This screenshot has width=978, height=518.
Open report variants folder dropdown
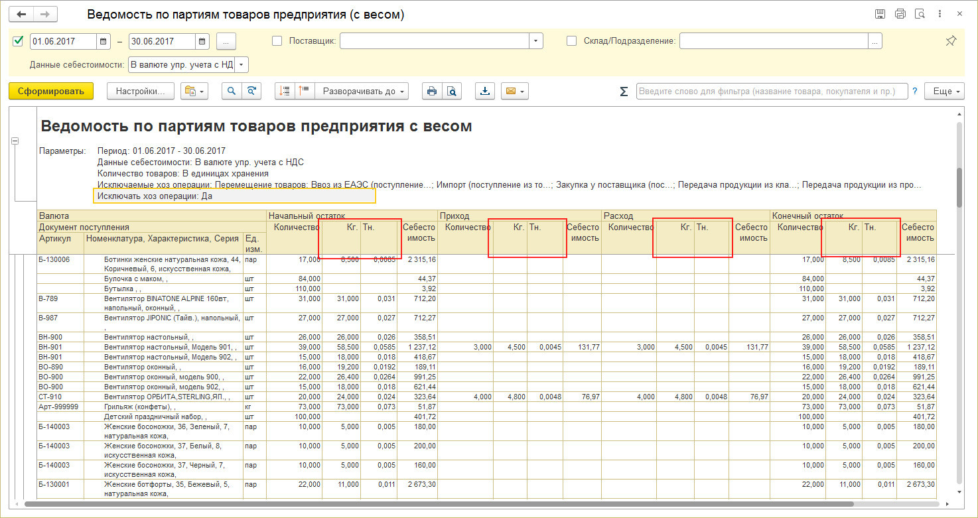click(194, 92)
